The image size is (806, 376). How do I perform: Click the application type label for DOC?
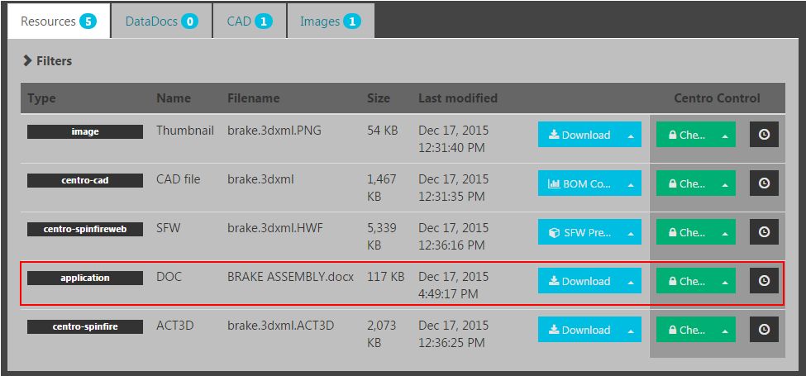(x=85, y=278)
